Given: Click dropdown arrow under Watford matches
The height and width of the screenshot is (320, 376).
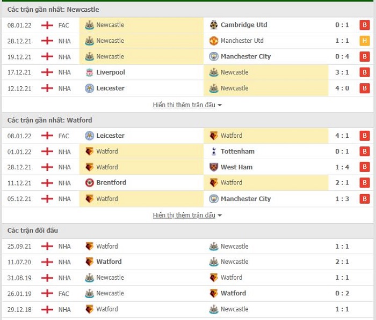Looking at the screenshot, I should [219, 215].
